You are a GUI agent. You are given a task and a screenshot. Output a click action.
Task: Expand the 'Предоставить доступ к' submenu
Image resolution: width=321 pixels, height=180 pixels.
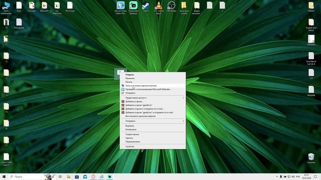pos(152,98)
